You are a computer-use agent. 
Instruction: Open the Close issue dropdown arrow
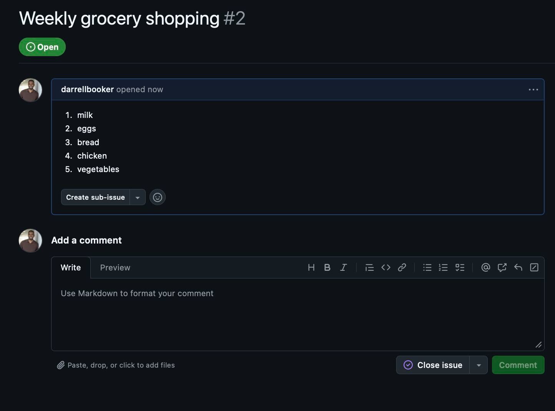(x=479, y=365)
